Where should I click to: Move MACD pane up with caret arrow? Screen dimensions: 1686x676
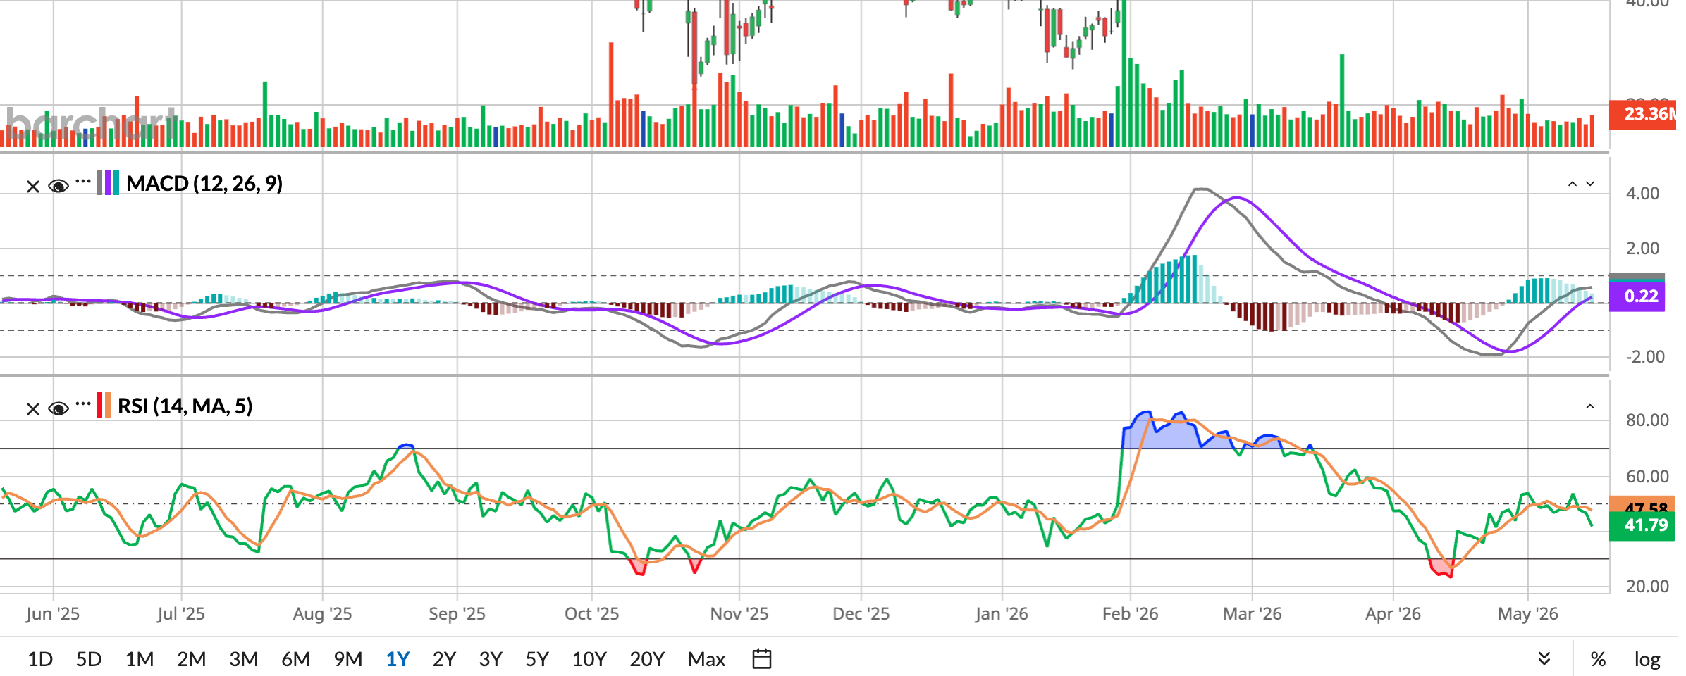[x=1572, y=184]
